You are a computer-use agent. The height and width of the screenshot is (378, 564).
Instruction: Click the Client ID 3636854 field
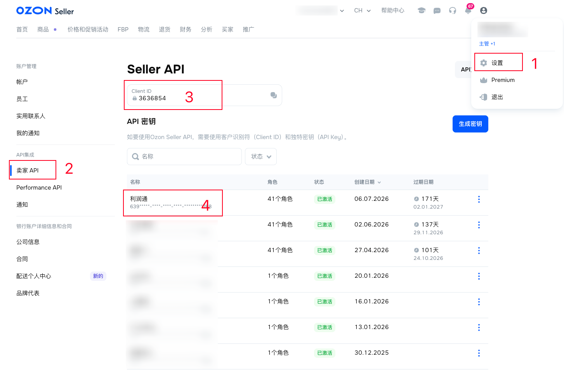click(205, 95)
